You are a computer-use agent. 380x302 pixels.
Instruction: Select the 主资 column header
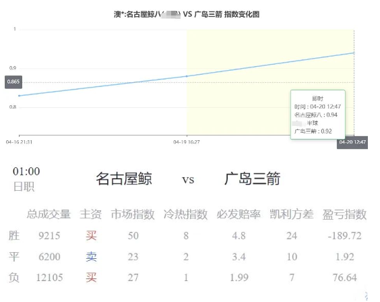pos(91,214)
